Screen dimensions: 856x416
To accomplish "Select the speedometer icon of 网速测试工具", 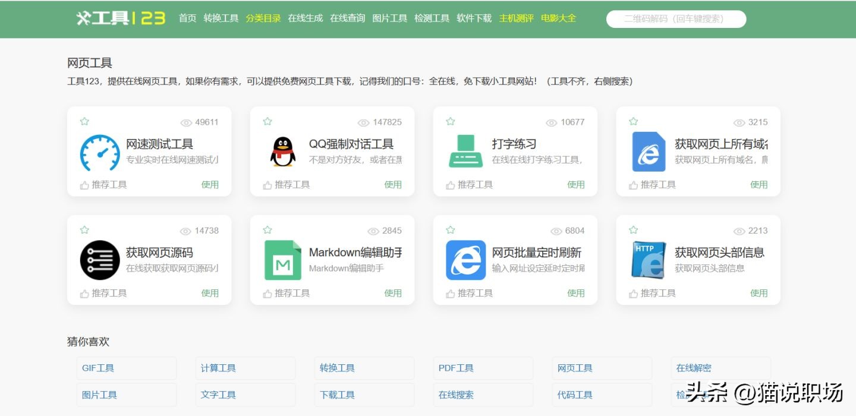I will [x=99, y=152].
